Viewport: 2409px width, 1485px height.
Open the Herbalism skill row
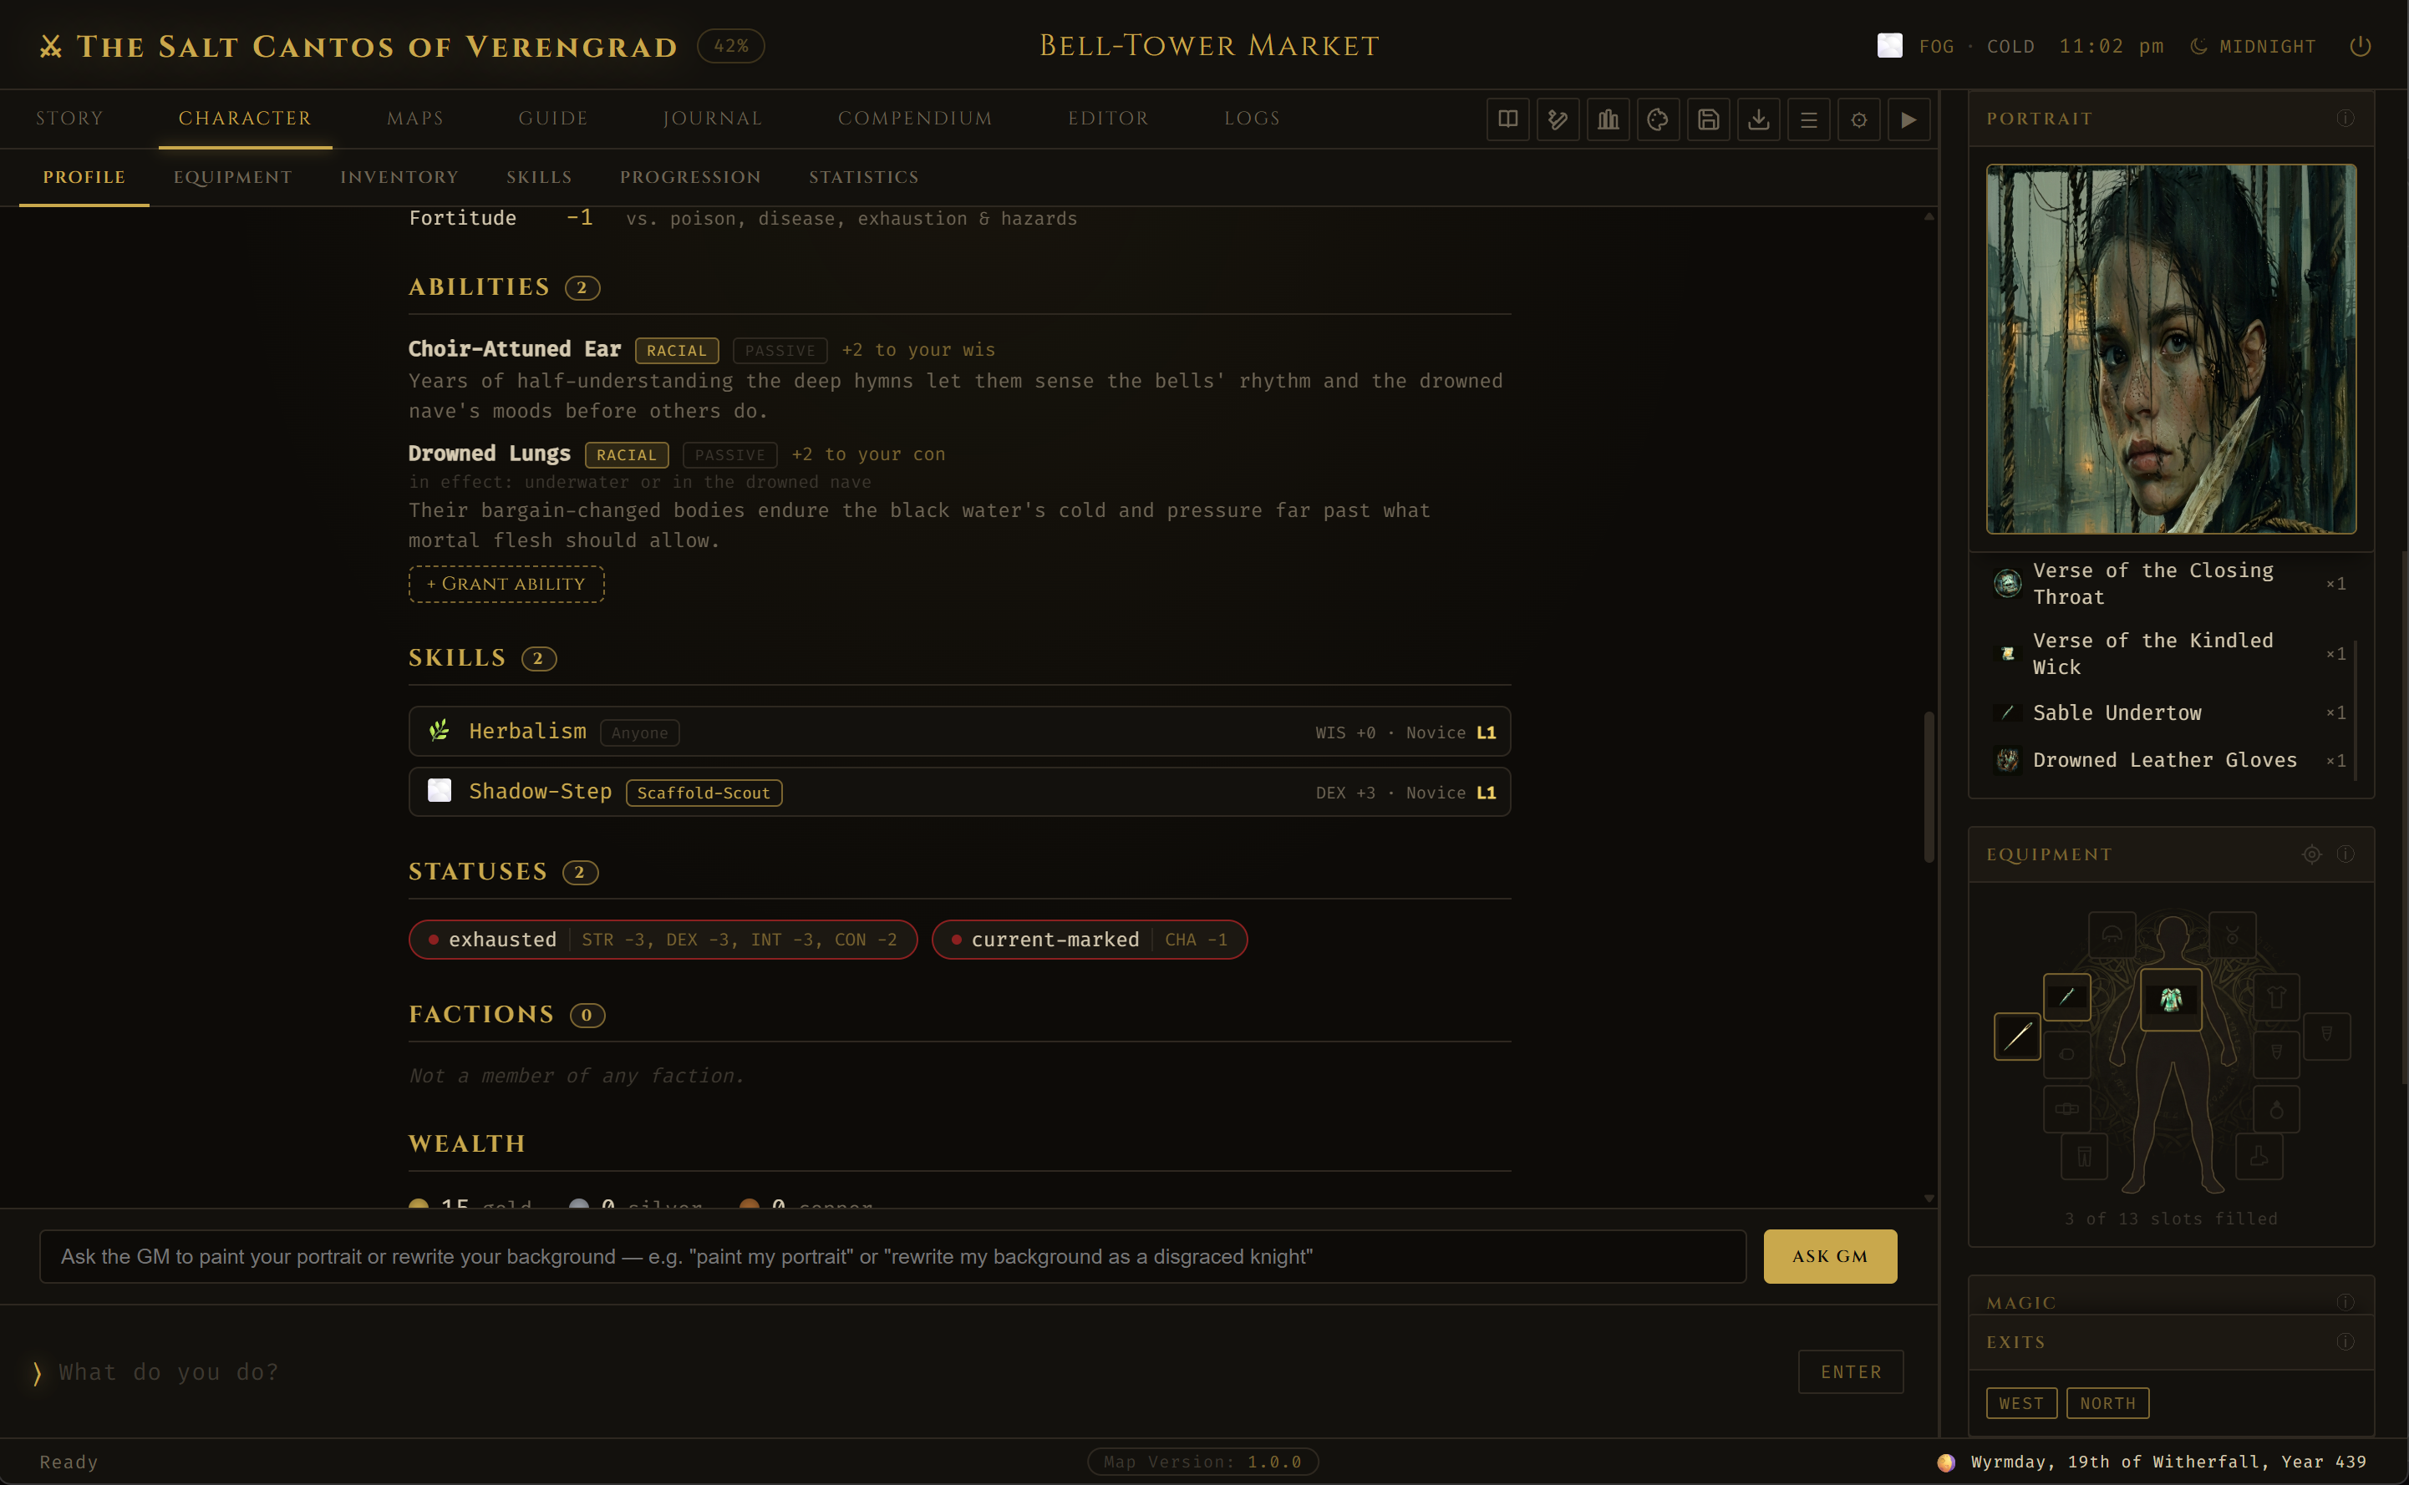click(959, 732)
